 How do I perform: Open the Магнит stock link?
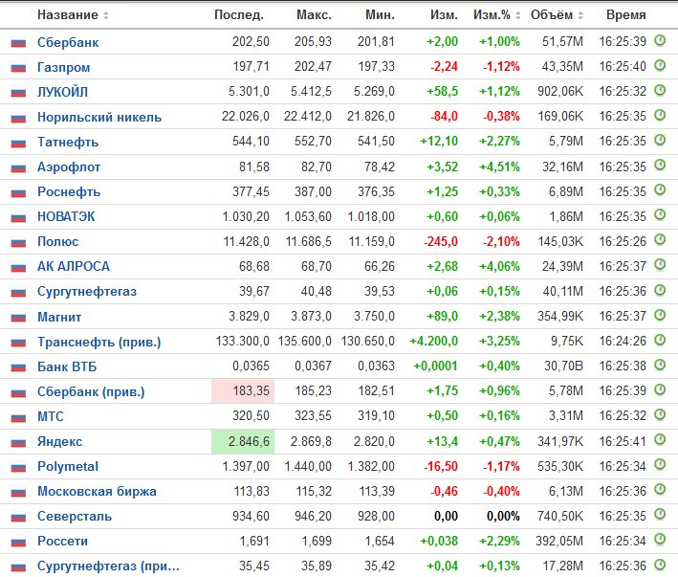(59, 317)
